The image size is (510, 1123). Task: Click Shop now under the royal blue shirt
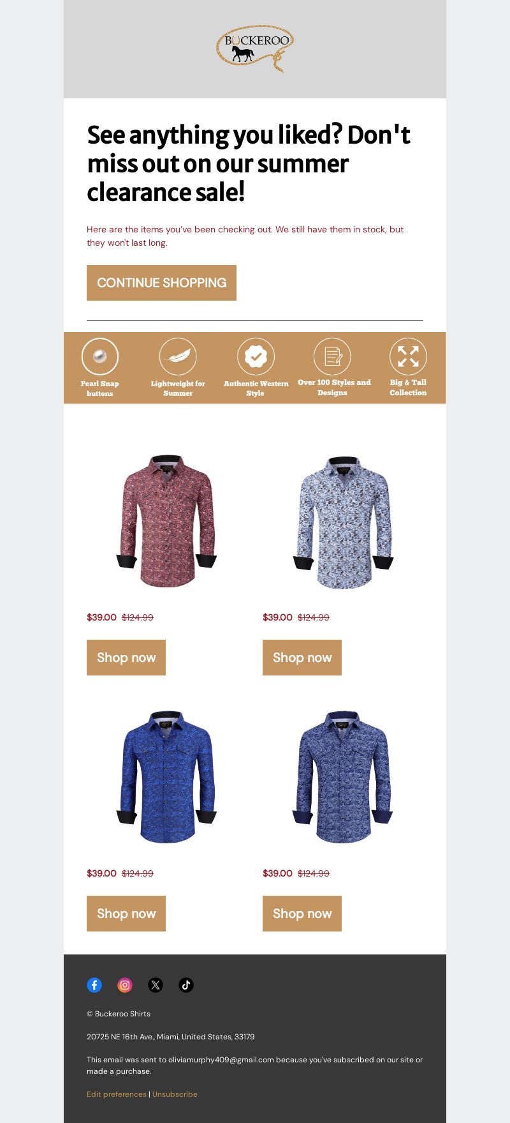126,914
